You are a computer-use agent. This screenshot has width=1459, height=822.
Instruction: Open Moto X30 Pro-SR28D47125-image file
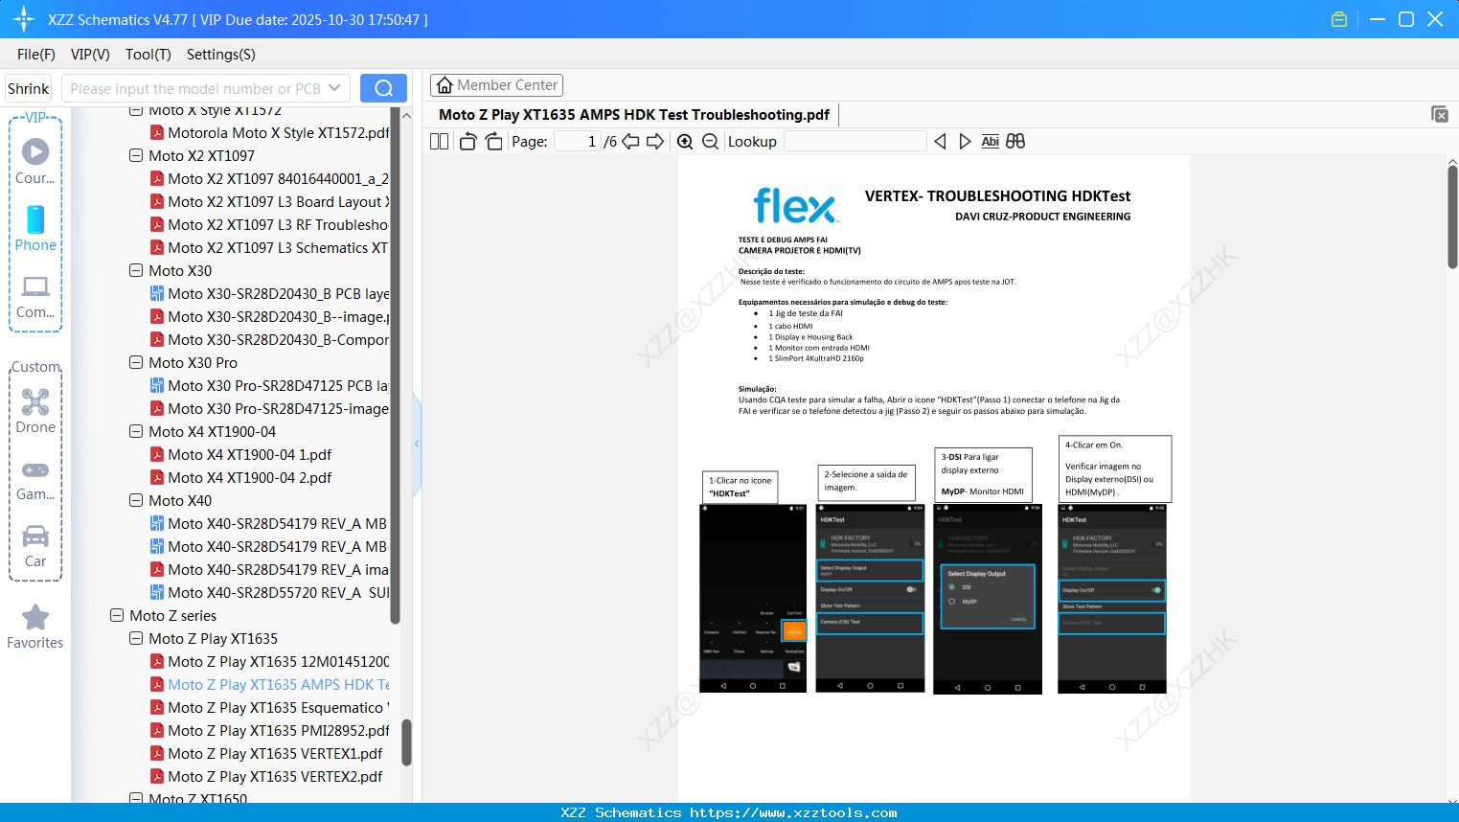coord(270,408)
